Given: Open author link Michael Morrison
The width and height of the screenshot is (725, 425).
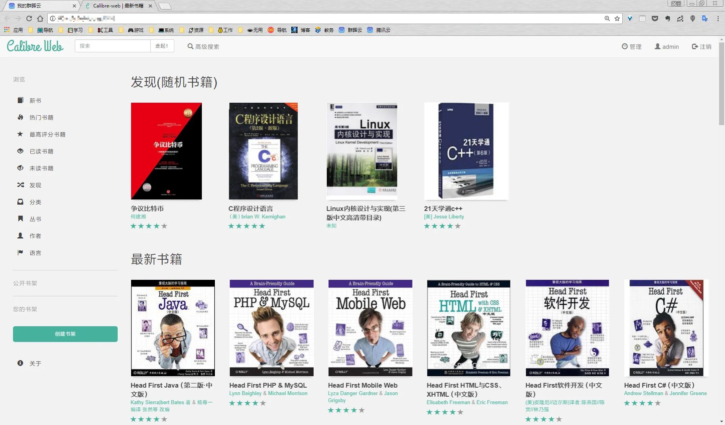Looking at the screenshot, I should pyautogui.click(x=288, y=394).
